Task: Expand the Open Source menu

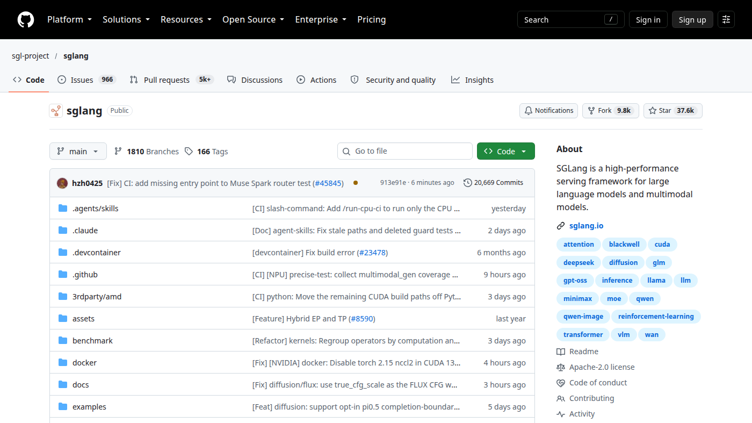Action: pos(254,19)
